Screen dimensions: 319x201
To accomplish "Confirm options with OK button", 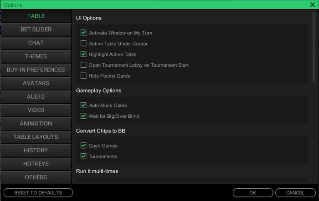I will [253, 193].
